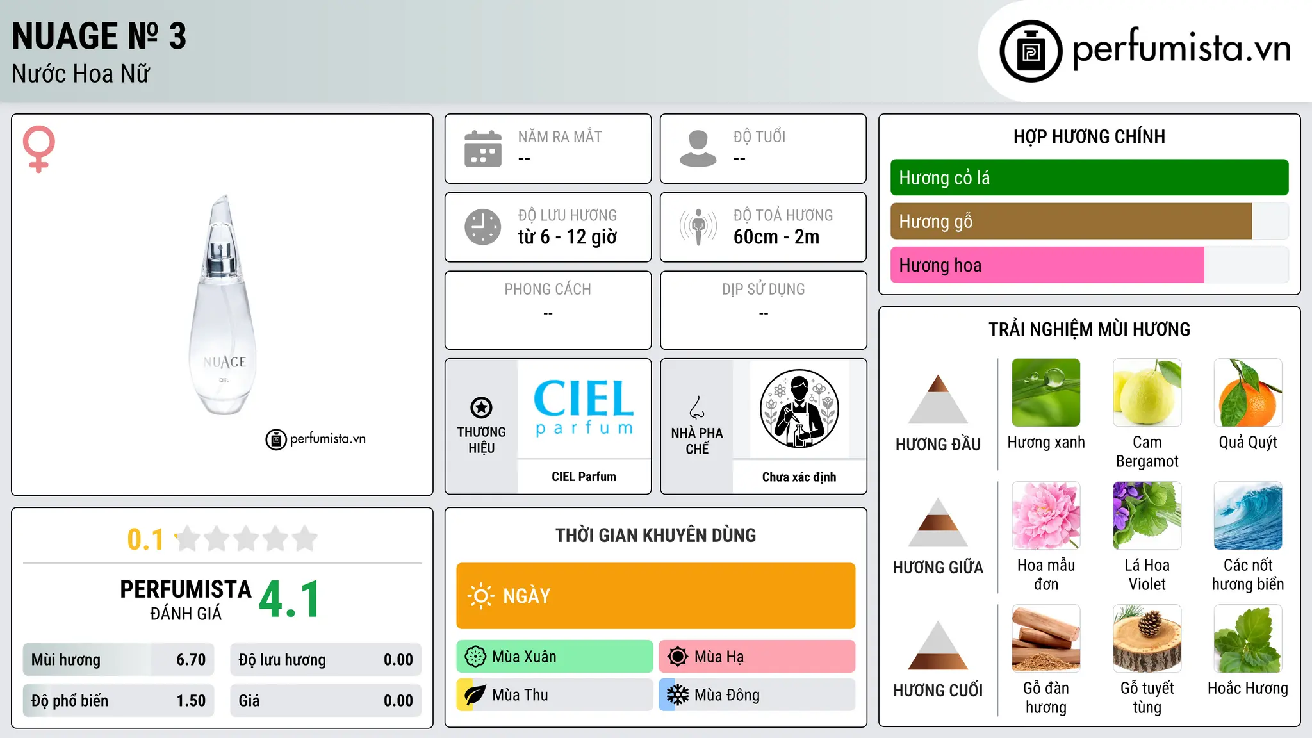Screen dimensions: 1312x738
Task: Click the Giá 0.00 score row
Action: tap(325, 701)
